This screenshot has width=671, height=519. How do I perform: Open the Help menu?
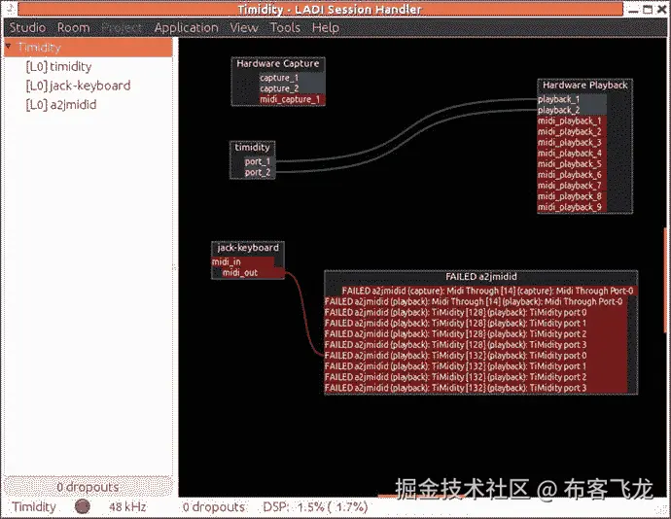point(326,28)
